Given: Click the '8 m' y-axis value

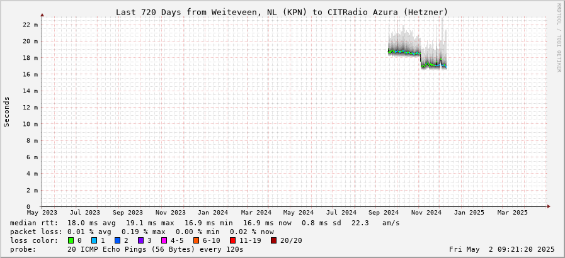Looking at the screenshot, I should [x=32, y=140].
